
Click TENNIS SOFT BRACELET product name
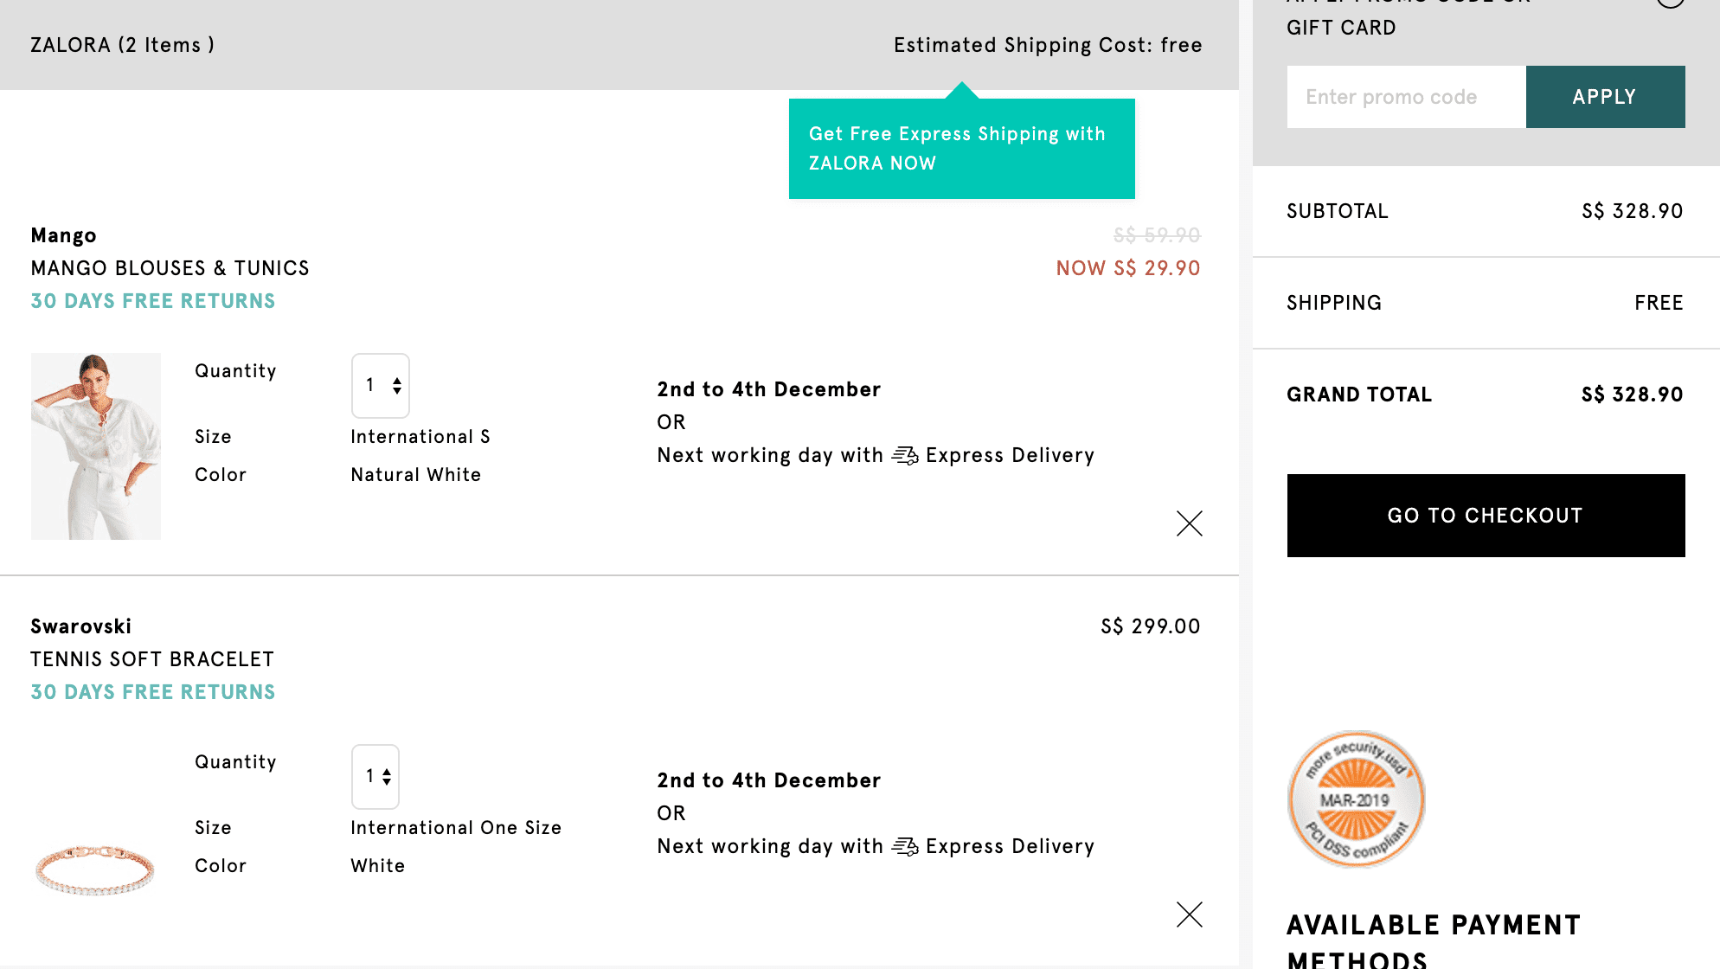point(152,659)
